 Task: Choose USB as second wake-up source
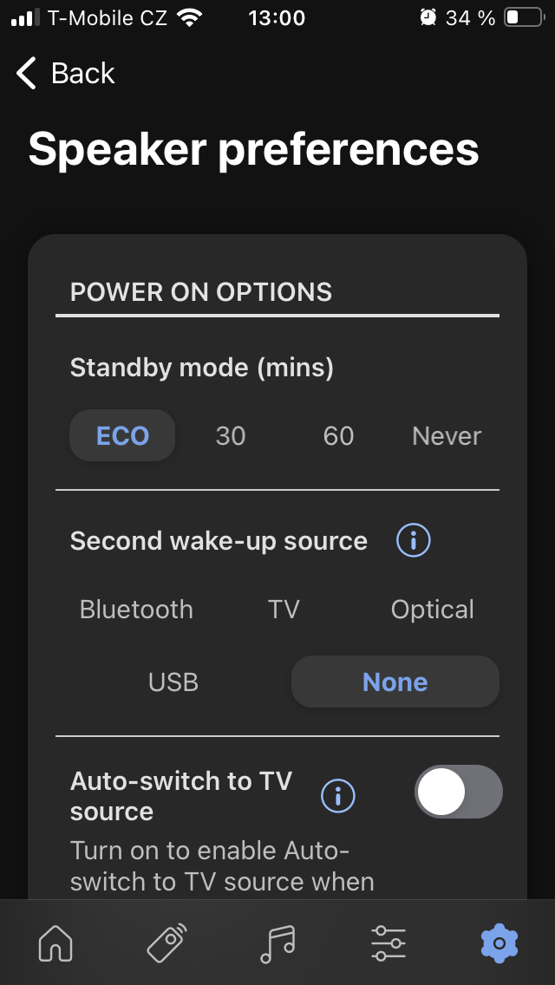(173, 682)
